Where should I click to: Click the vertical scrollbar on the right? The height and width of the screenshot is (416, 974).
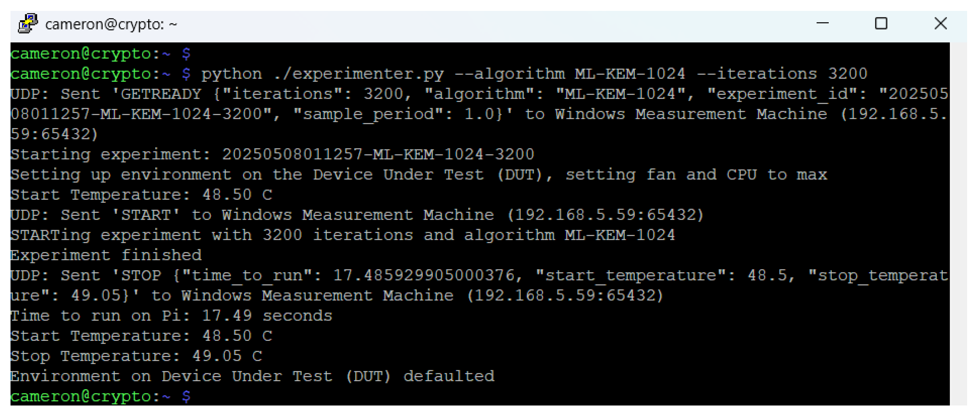tap(958, 224)
